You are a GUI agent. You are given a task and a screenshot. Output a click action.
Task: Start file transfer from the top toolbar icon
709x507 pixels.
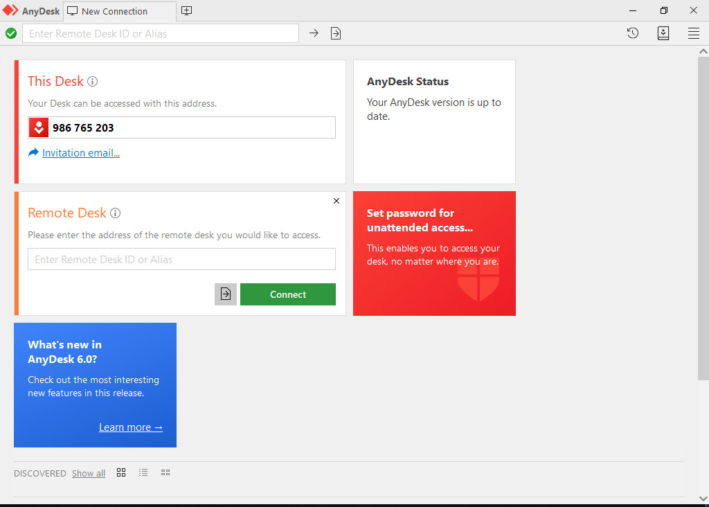click(336, 33)
